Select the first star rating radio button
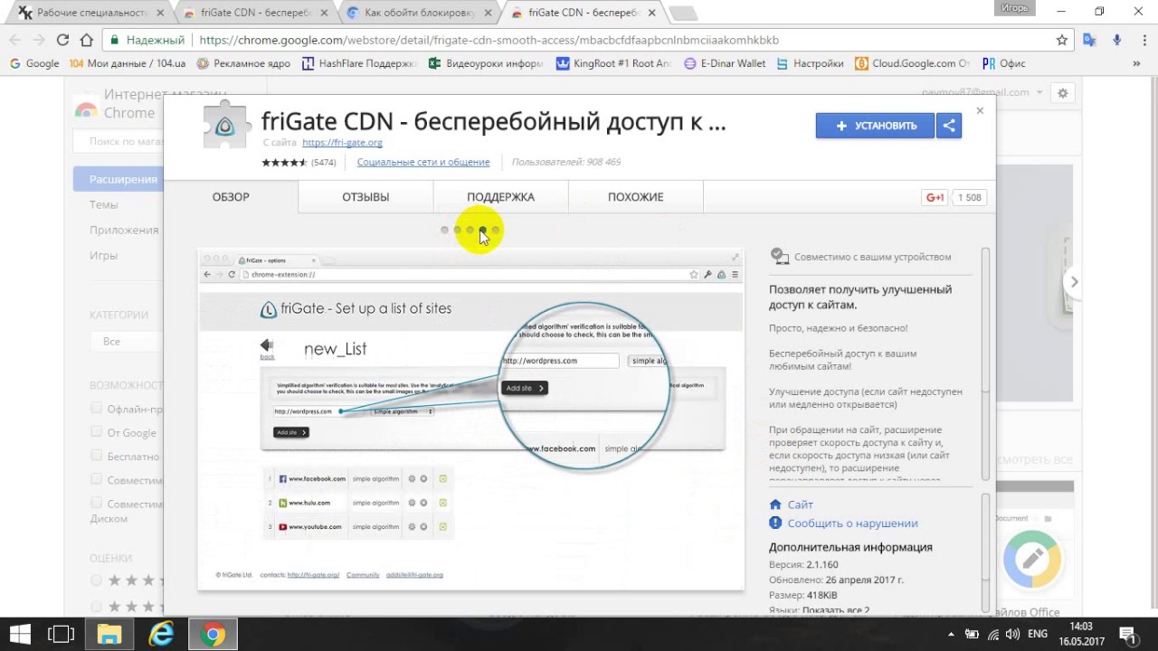Viewport: 1158px width, 651px height. click(96, 580)
